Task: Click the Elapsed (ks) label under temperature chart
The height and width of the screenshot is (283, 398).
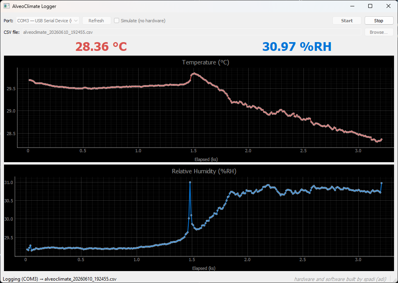Action: [x=206, y=159]
